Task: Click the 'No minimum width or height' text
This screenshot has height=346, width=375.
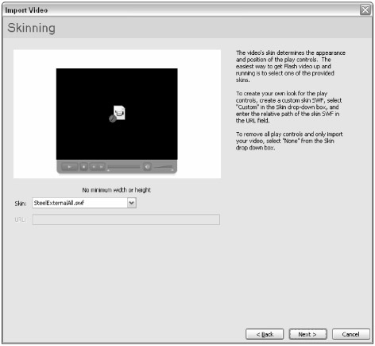Action: 116,190
